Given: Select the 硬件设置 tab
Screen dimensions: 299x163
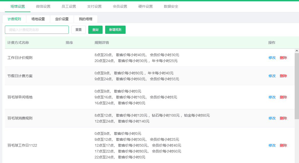Looking at the screenshot, I should 146,6.
